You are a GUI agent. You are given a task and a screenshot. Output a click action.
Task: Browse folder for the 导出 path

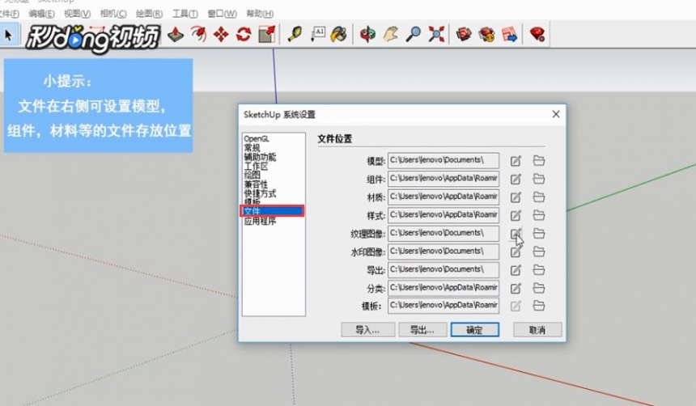click(x=539, y=270)
